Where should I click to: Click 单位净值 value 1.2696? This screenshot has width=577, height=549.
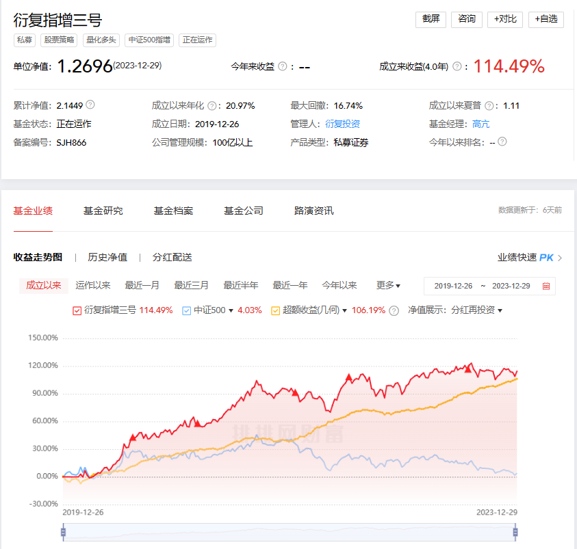pyautogui.click(x=85, y=66)
